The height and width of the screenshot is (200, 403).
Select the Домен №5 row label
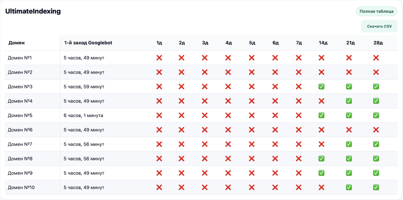pos(20,115)
